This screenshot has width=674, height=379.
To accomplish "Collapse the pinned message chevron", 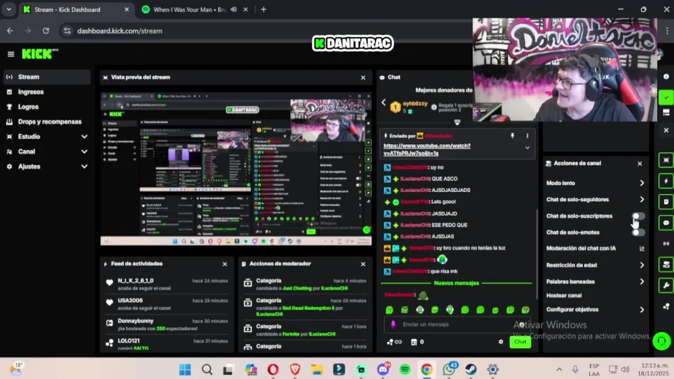I will (527, 148).
